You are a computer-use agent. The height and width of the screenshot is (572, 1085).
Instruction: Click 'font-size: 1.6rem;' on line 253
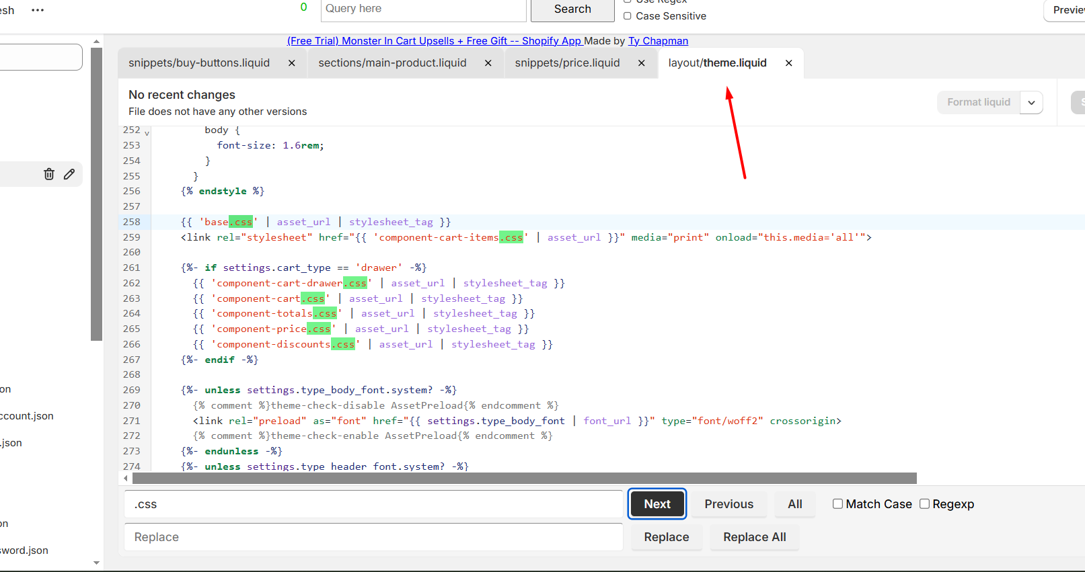click(x=270, y=145)
